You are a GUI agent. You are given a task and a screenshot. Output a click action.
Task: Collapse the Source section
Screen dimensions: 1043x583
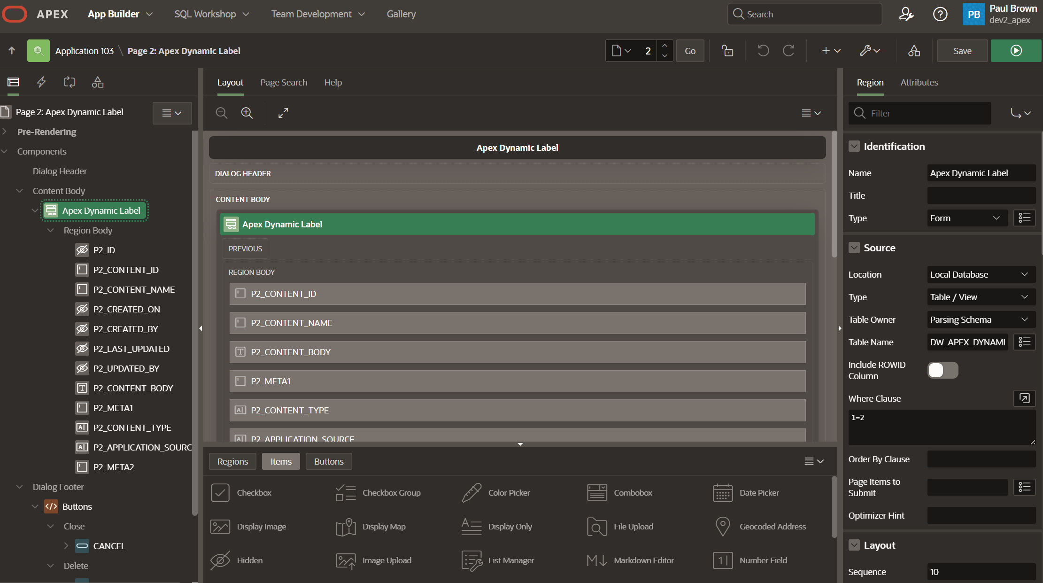(854, 248)
